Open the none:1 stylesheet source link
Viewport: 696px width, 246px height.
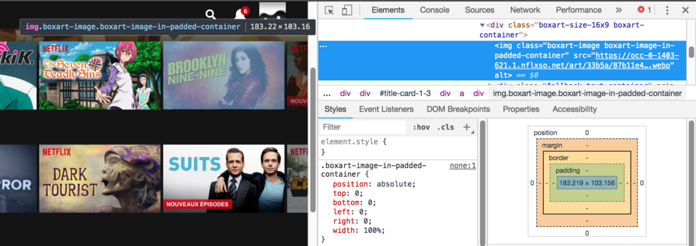[463, 166]
